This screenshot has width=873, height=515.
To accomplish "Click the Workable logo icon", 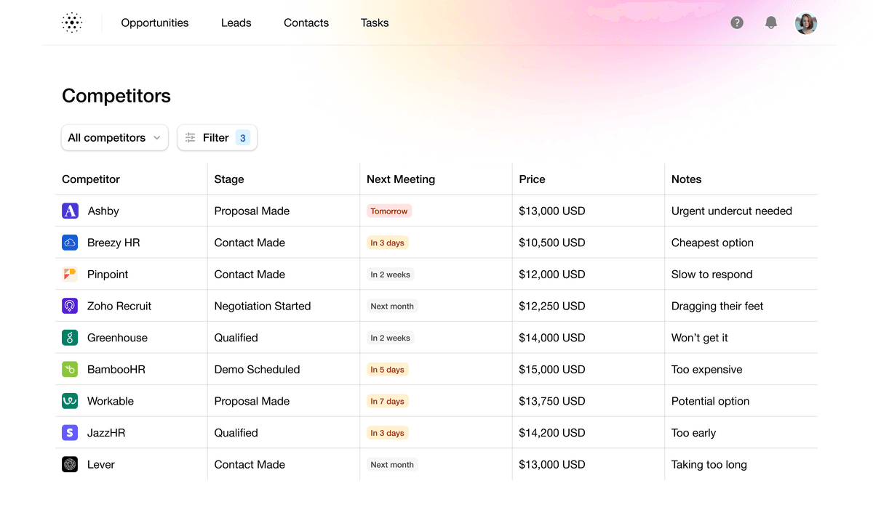I will point(70,401).
